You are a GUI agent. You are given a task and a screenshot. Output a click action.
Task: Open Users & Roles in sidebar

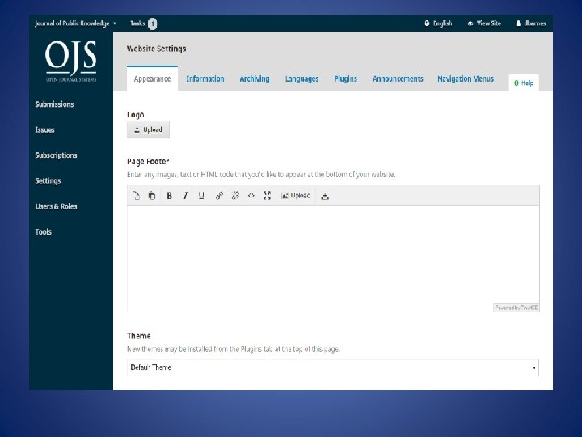pos(56,206)
